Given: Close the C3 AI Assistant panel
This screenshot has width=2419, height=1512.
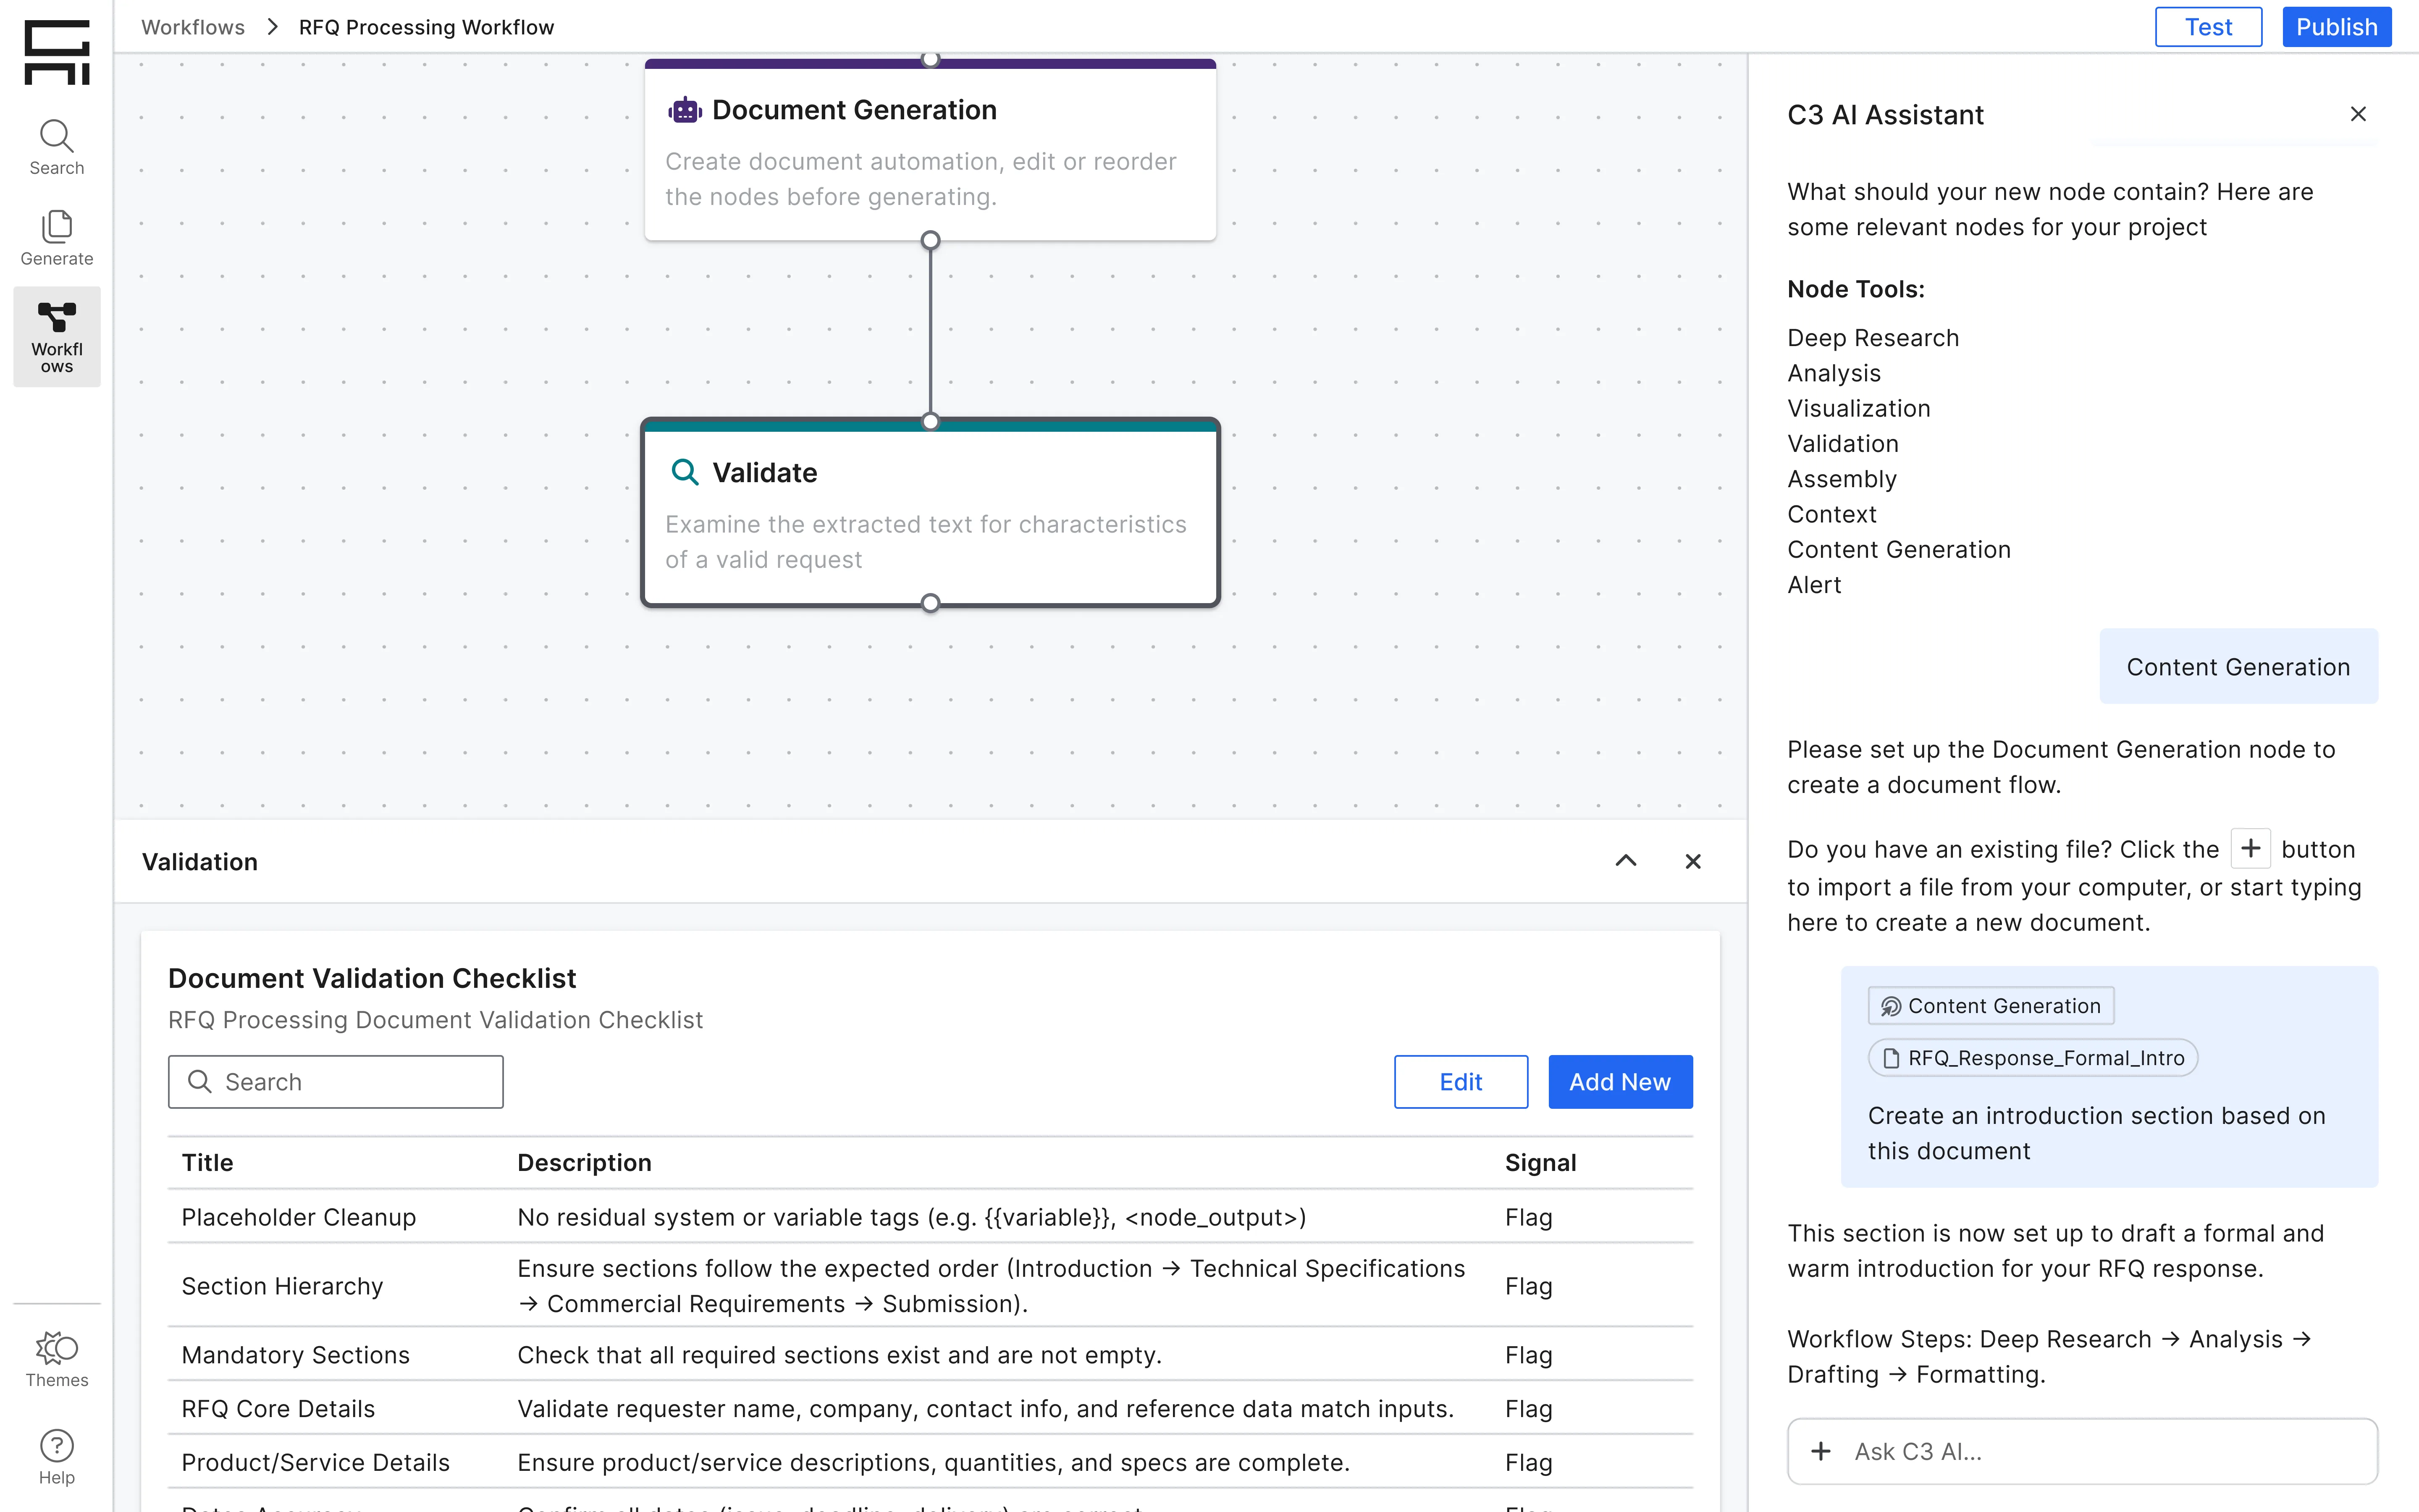Looking at the screenshot, I should (x=2358, y=114).
